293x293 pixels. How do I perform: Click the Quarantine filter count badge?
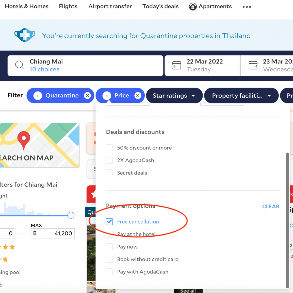coord(38,96)
